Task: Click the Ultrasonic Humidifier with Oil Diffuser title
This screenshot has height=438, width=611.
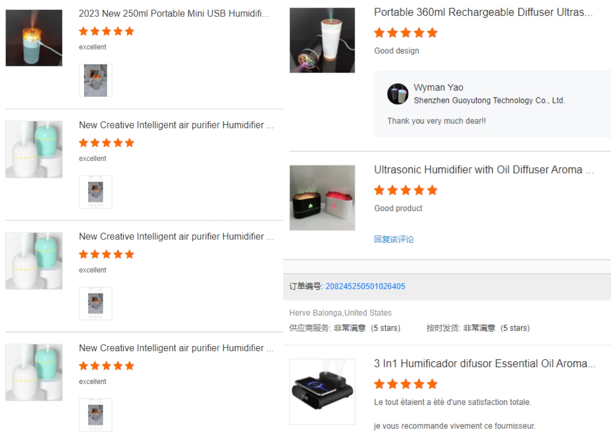Action: click(484, 170)
